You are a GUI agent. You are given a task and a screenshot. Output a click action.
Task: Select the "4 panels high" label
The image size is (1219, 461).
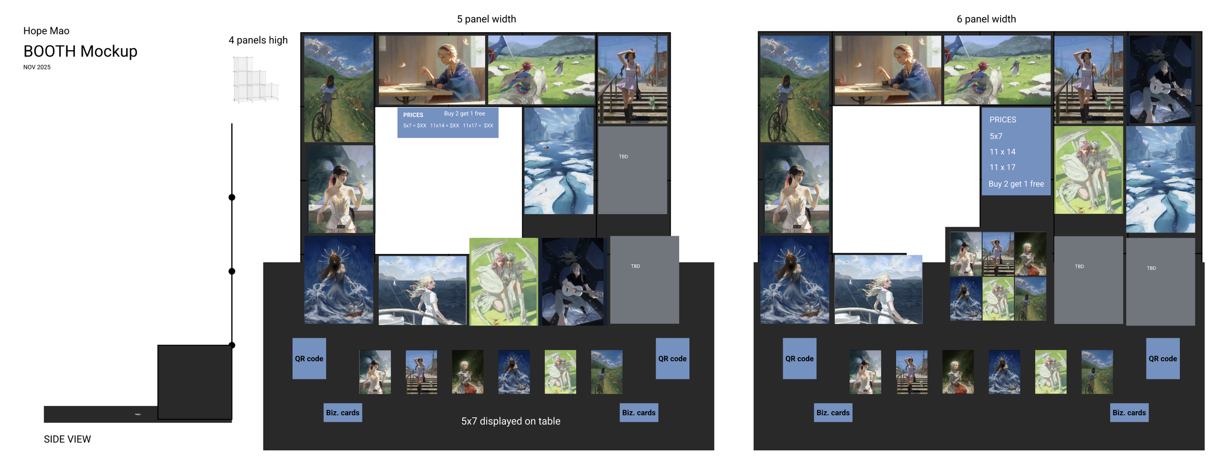258,40
